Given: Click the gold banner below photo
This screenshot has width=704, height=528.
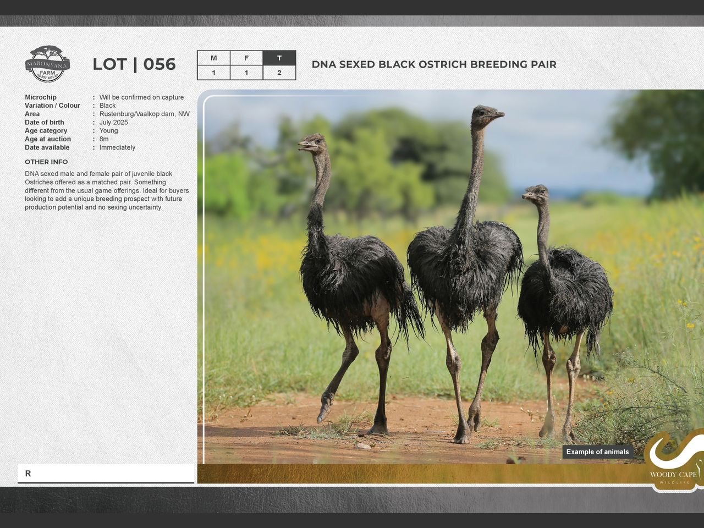Looking at the screenshot, I should click(x=418, y=474).
